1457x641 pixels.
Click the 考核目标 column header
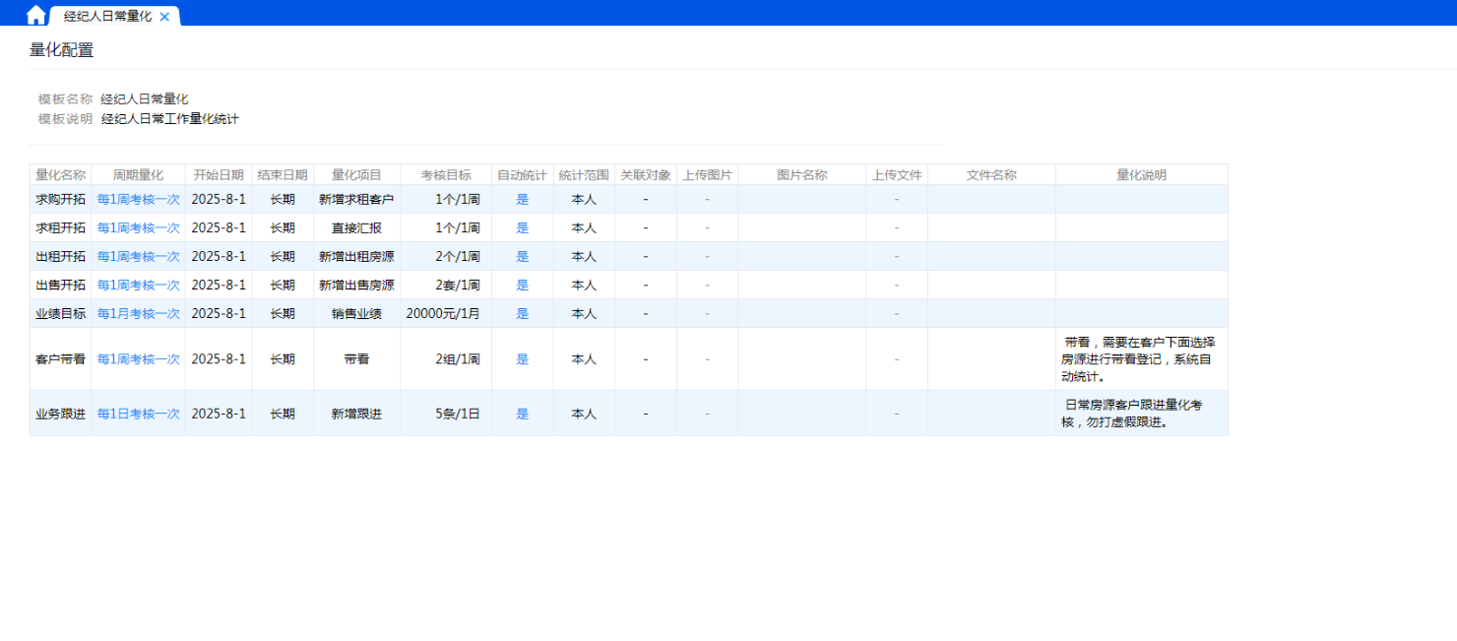445,175
